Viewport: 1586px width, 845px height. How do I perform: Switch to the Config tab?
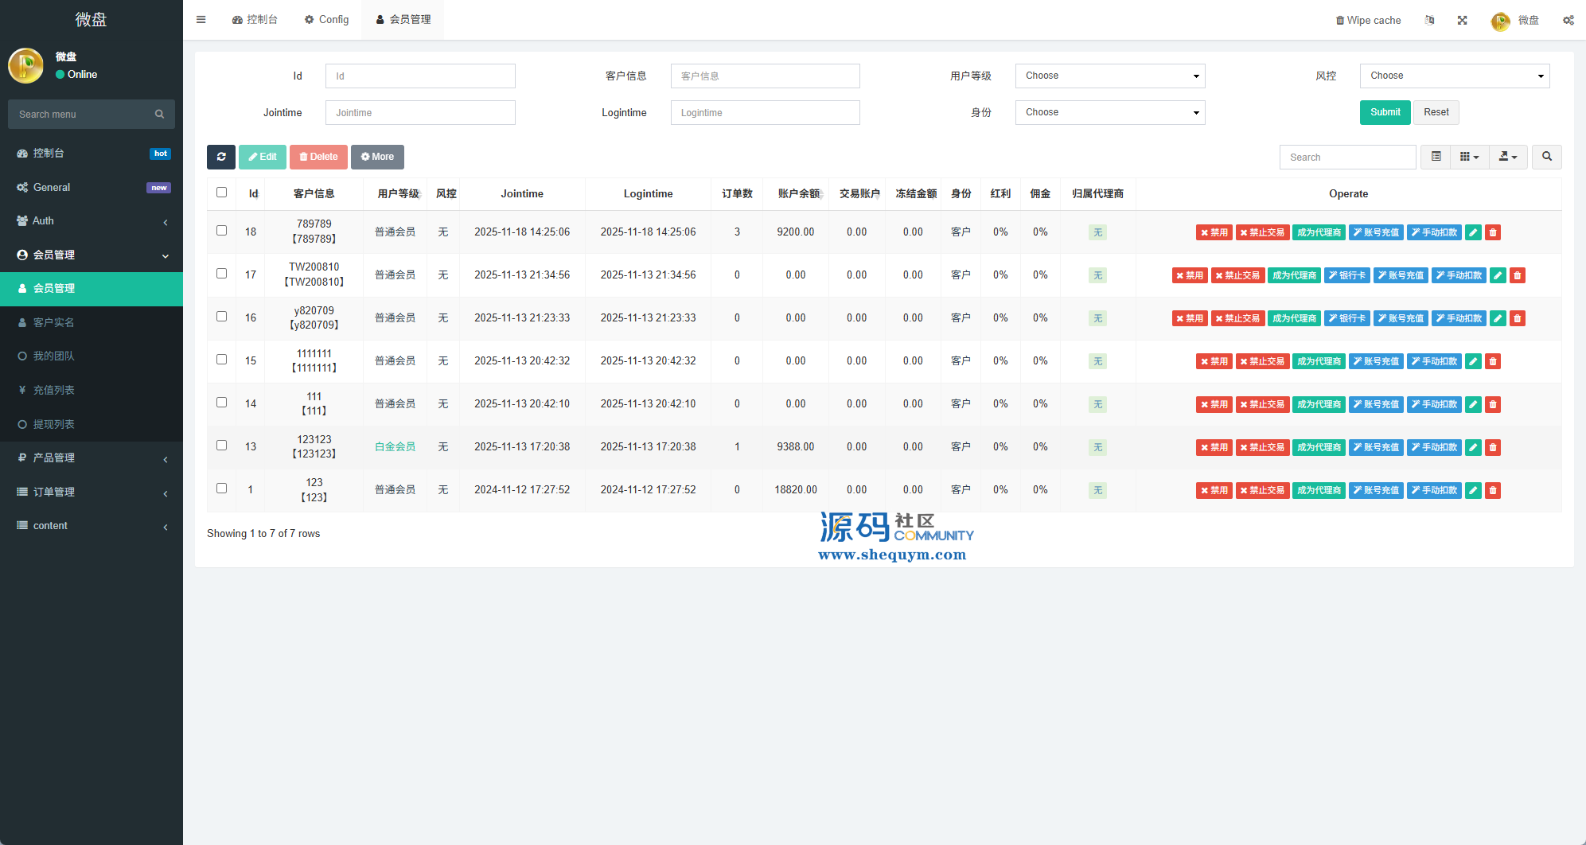point(326,20)
